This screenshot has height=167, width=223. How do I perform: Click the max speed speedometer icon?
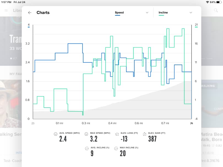pyautogui.click(x=86, y=133)
